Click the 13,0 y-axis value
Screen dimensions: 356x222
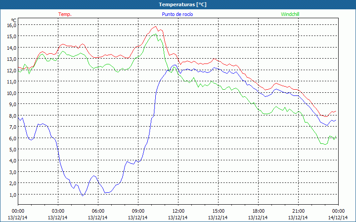click(x=12, y=59)
